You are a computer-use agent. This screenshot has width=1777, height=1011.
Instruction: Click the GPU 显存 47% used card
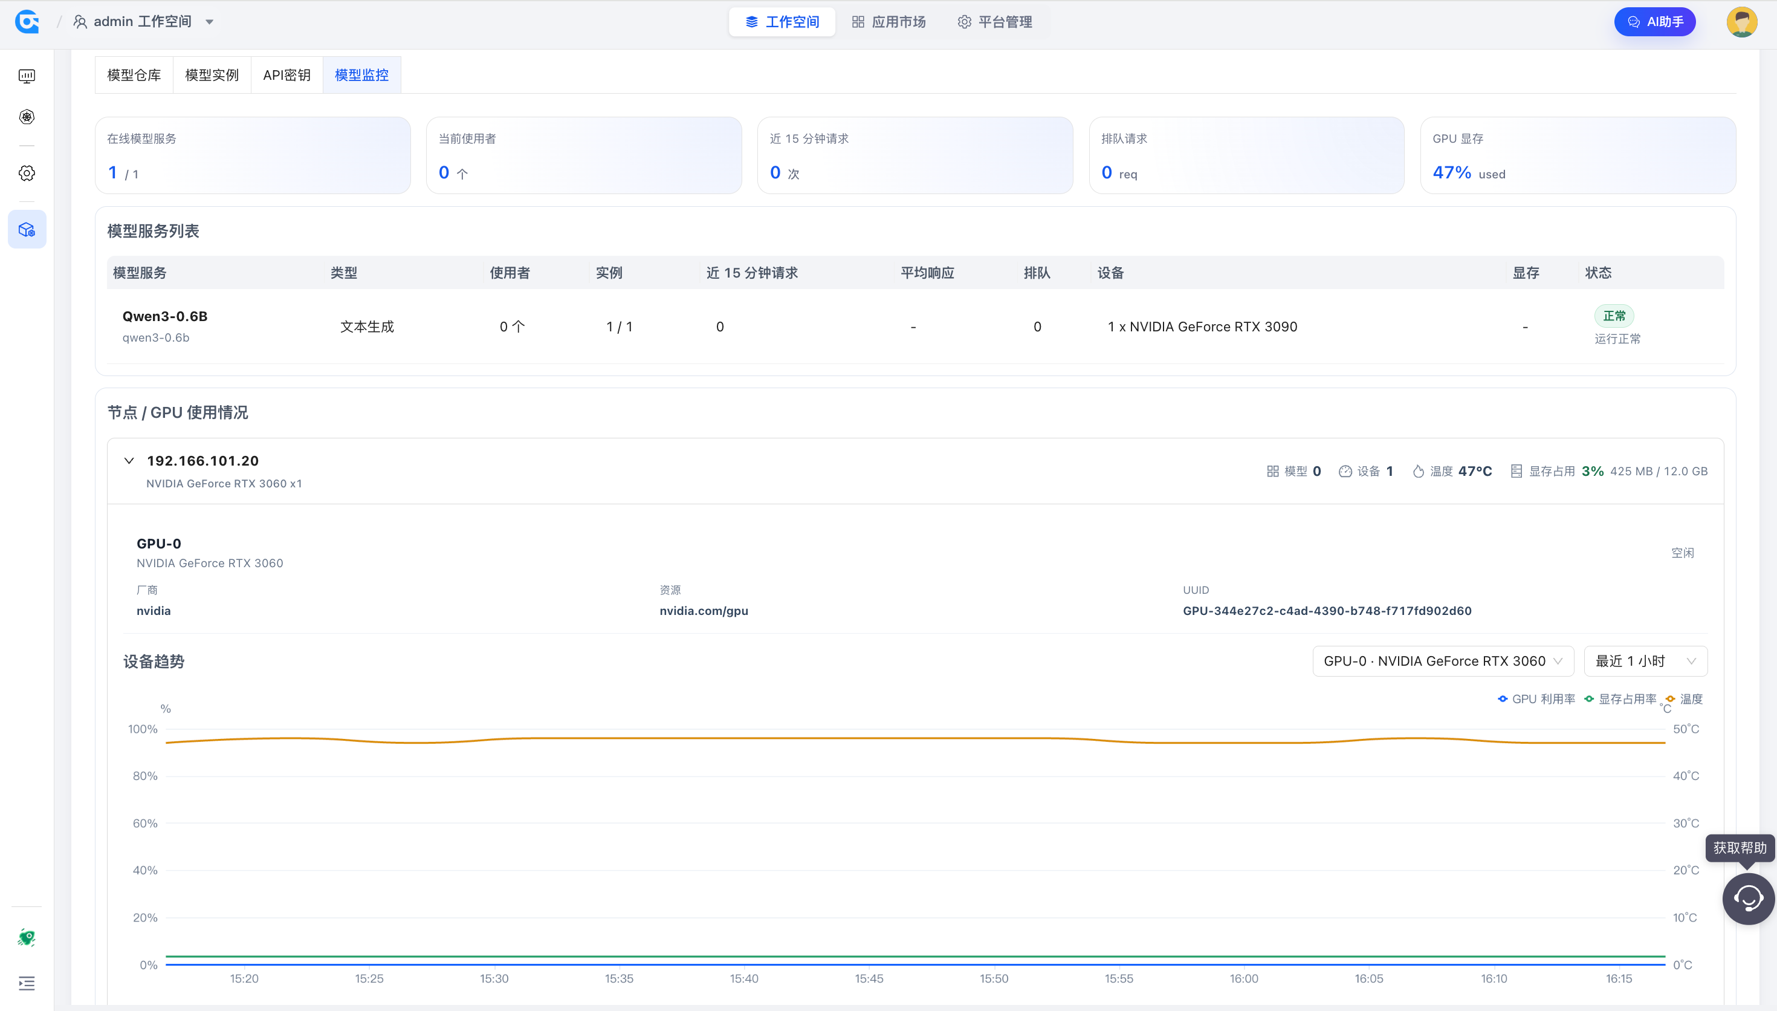pyautogui.click(x=1578, y=155)
